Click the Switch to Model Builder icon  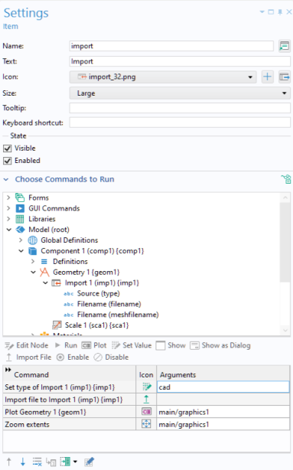click(286, 179)
